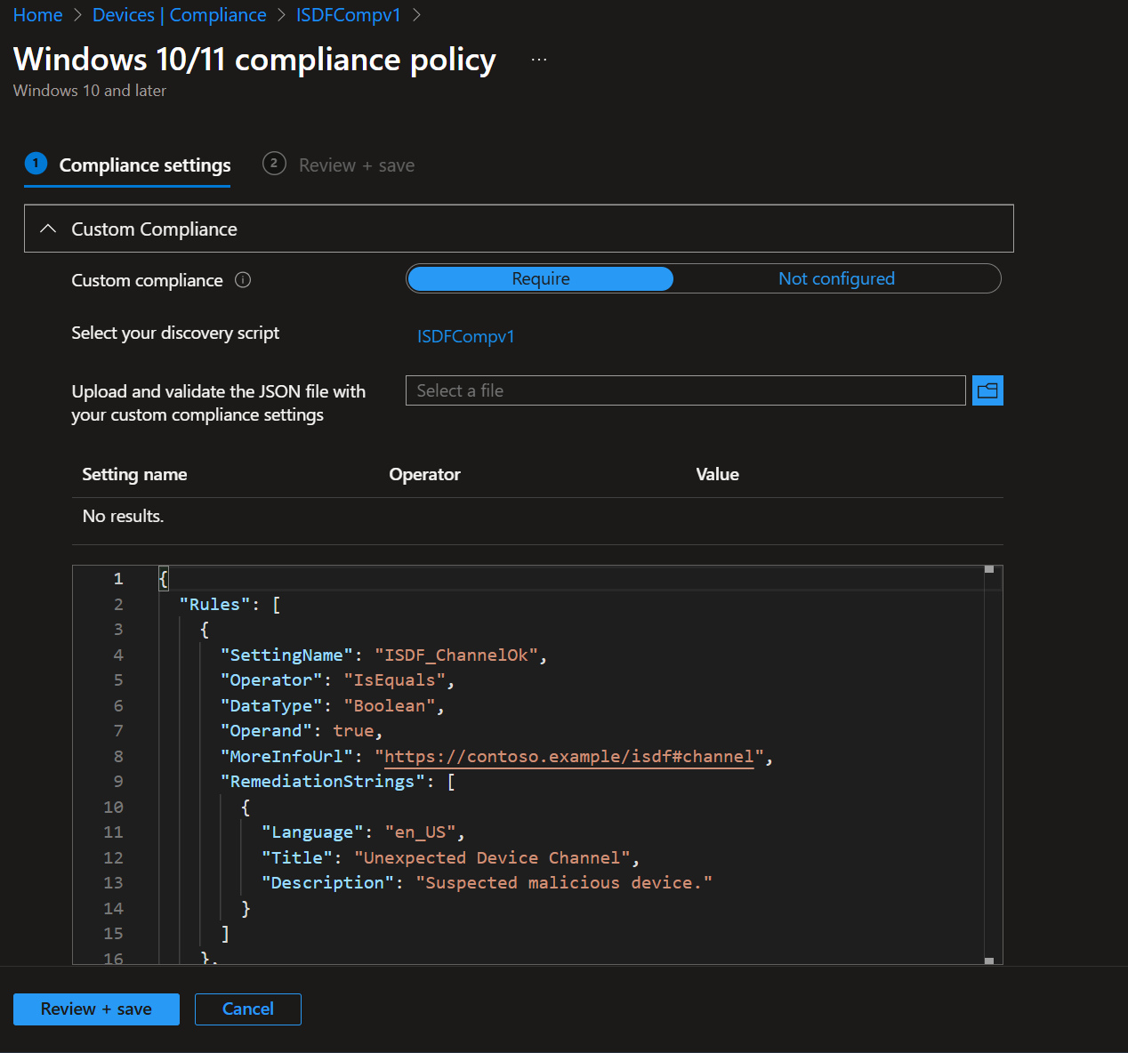Open the file browse folder icon
This screenshot has width=1128, height=1053.
(x=987, y=390)
